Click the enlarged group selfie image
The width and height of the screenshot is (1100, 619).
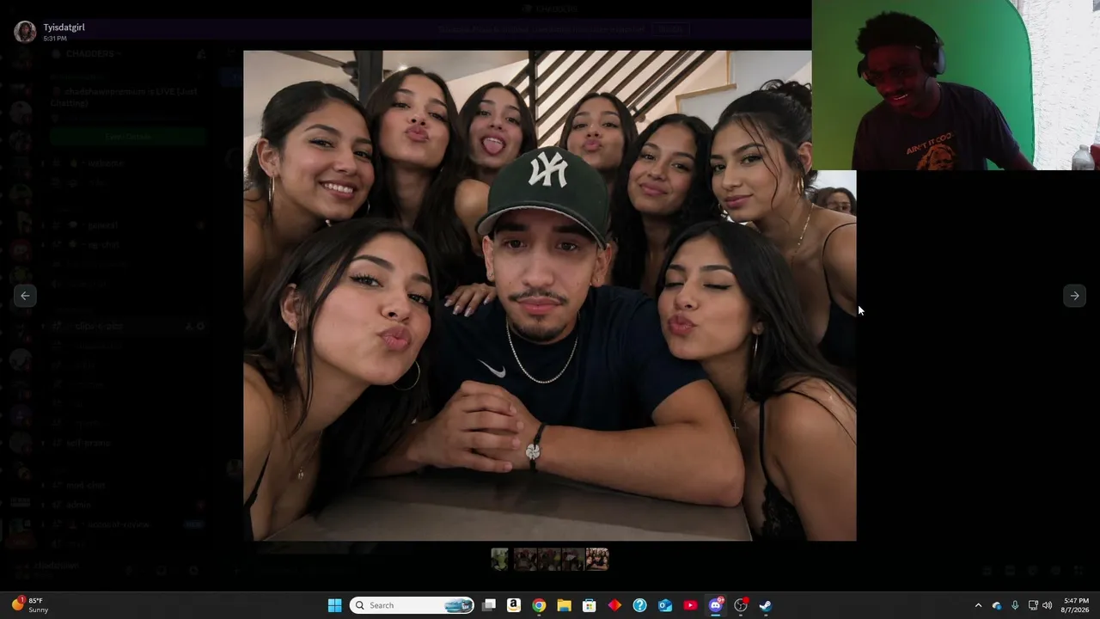(x=549, y=296)
